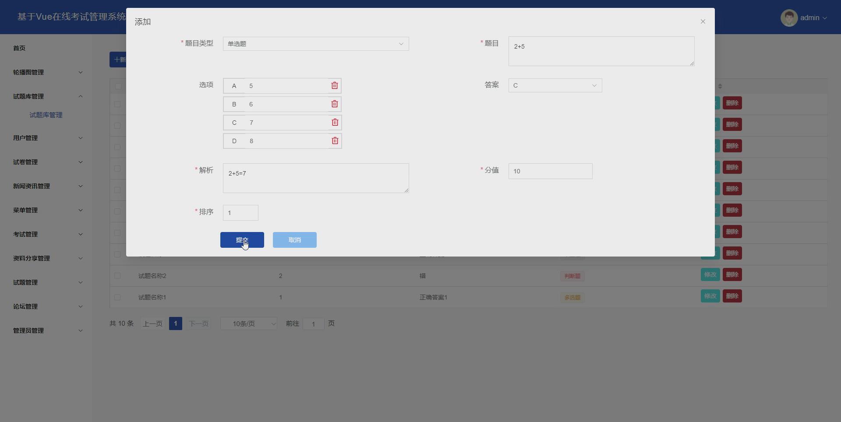This screenshot has height=422, width=841.
Task: Change page size via the 10条/页 dropdown
Action: coord(248,324)
